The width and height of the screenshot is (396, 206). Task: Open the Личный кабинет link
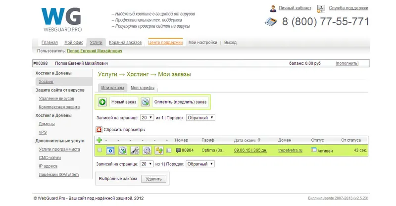click(295, 8)
